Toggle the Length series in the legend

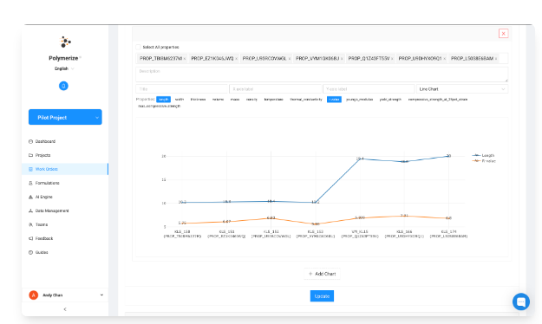coord(484,155)
